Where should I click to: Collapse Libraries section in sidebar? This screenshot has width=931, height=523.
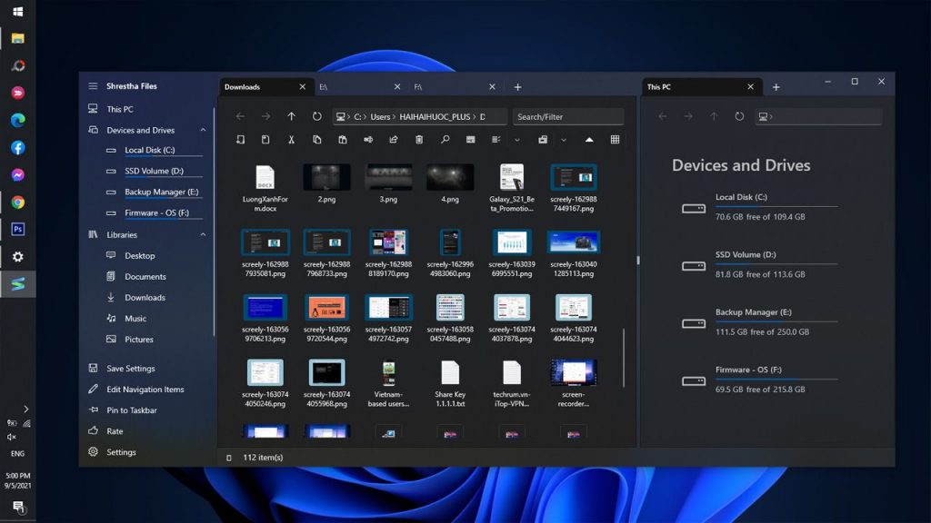coord(203,235)
